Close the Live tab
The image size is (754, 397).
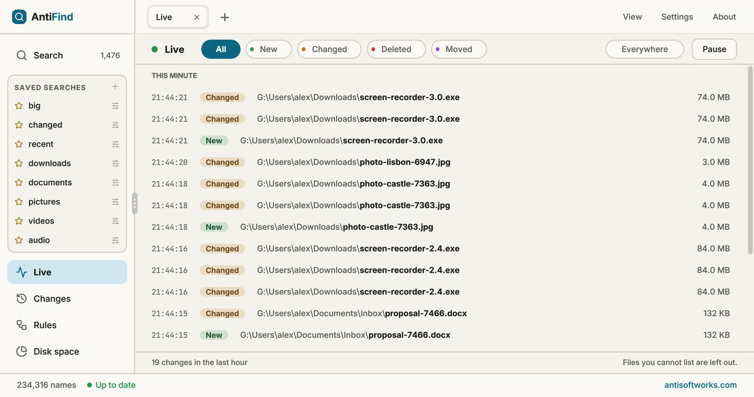tap(197, 17)
